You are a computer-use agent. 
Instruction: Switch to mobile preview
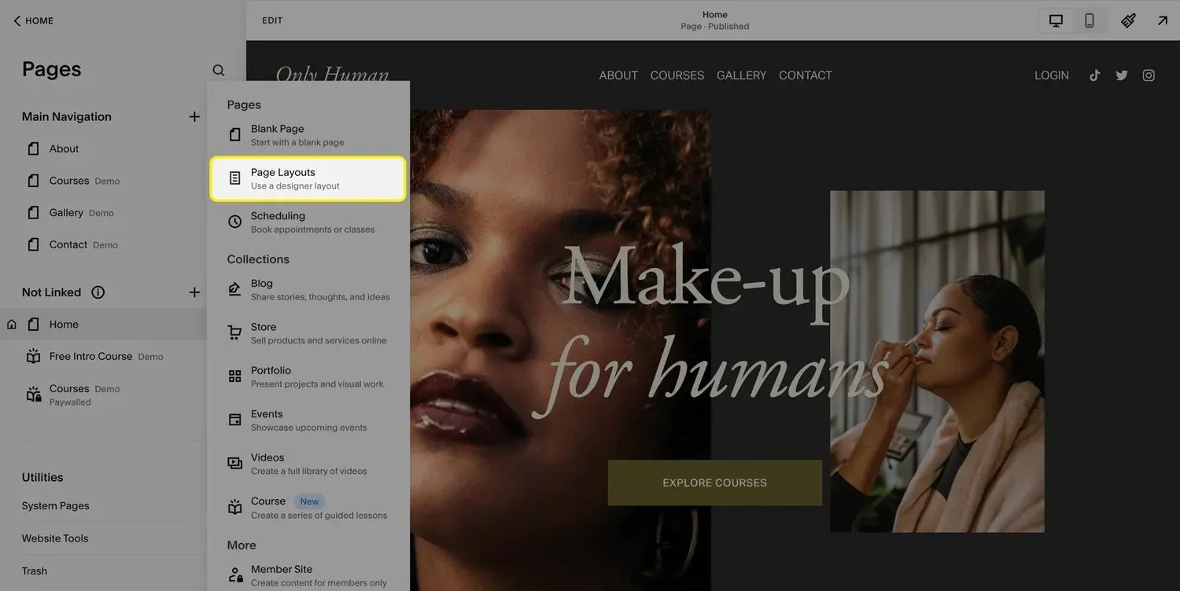coord(1090,20)
